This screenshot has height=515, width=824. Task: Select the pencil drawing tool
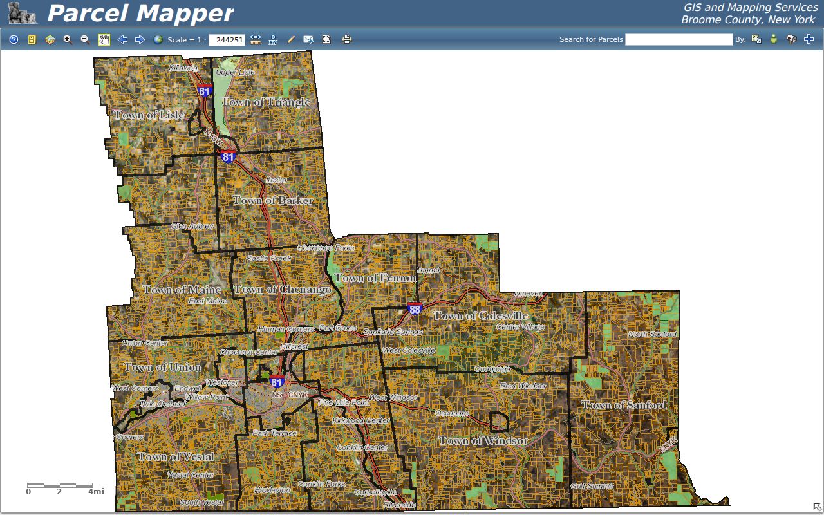(291, 40)
